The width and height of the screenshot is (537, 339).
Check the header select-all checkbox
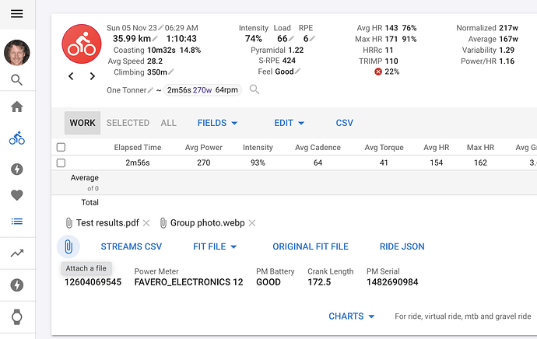pyautogui.click(x=61, y=147)
